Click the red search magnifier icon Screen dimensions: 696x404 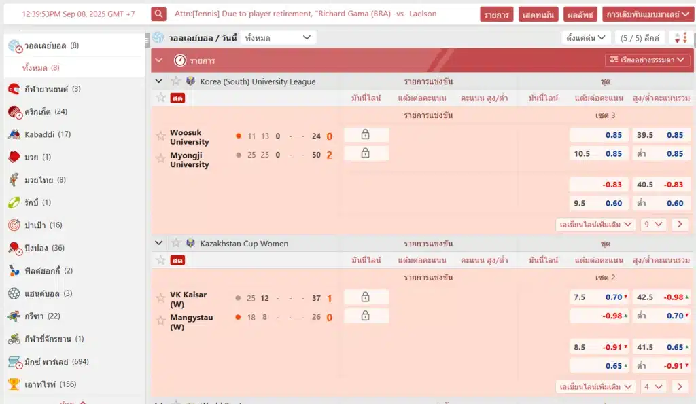(158, 14)
